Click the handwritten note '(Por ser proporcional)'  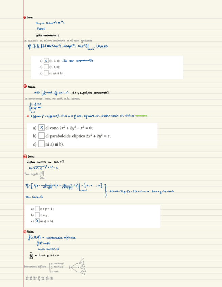[78, 60]
